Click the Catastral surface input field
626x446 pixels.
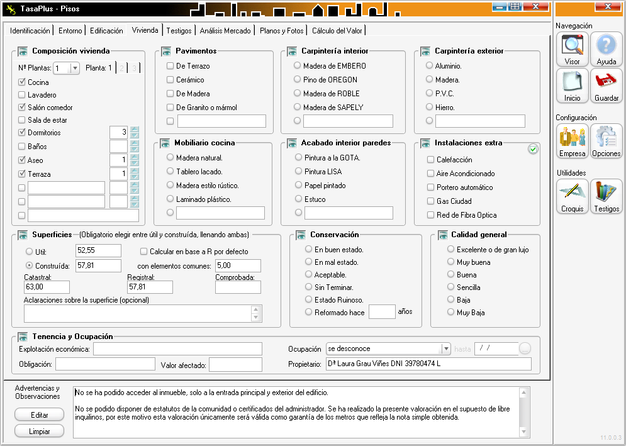pyautogui.click(x=46, y=287)
